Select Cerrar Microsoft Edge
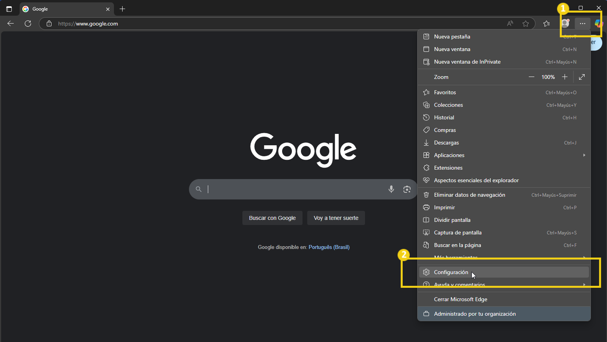The height and width of the screenshot is (342, 607). coord(504,299)
